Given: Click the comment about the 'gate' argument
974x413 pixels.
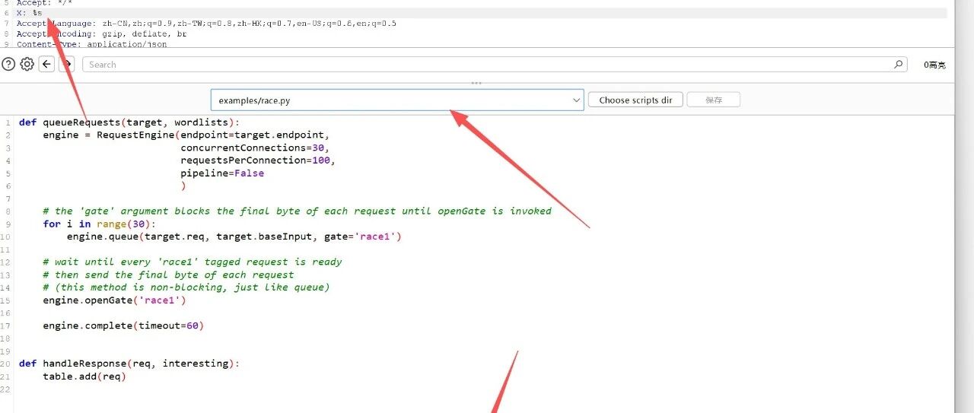Looking at the screenshot, I should 298,211.
